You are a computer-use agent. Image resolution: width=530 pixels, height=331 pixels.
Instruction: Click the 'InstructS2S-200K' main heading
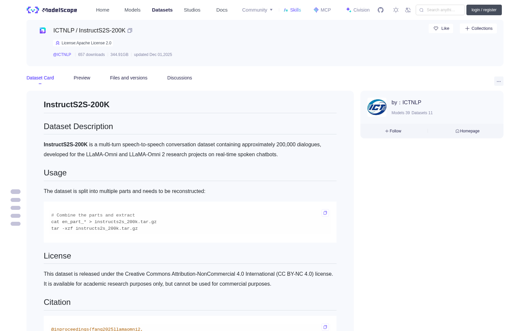coord(77,105)
